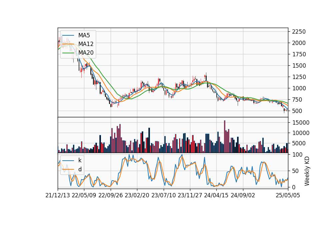Image resolution: width=320 pixels, height=230 pixels.
Task: Click the 750 price axis label
Action: [x=297, y=100]
